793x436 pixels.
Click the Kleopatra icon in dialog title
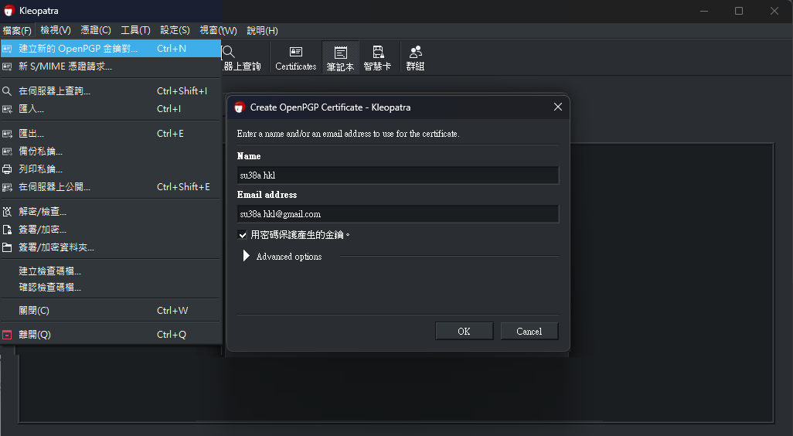240,107
